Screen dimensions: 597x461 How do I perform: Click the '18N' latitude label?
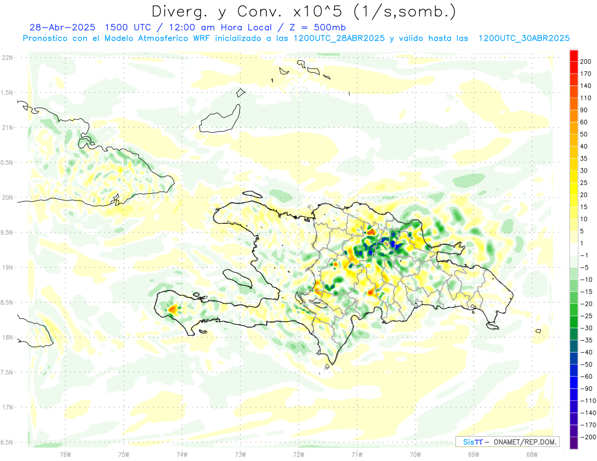(7, 337)
